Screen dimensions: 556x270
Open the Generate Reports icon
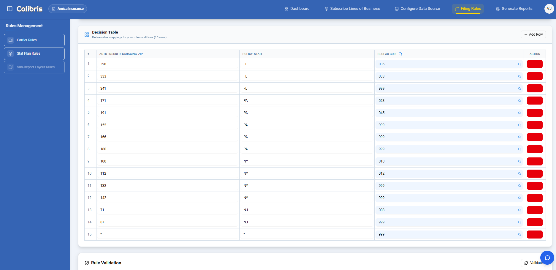497,9
